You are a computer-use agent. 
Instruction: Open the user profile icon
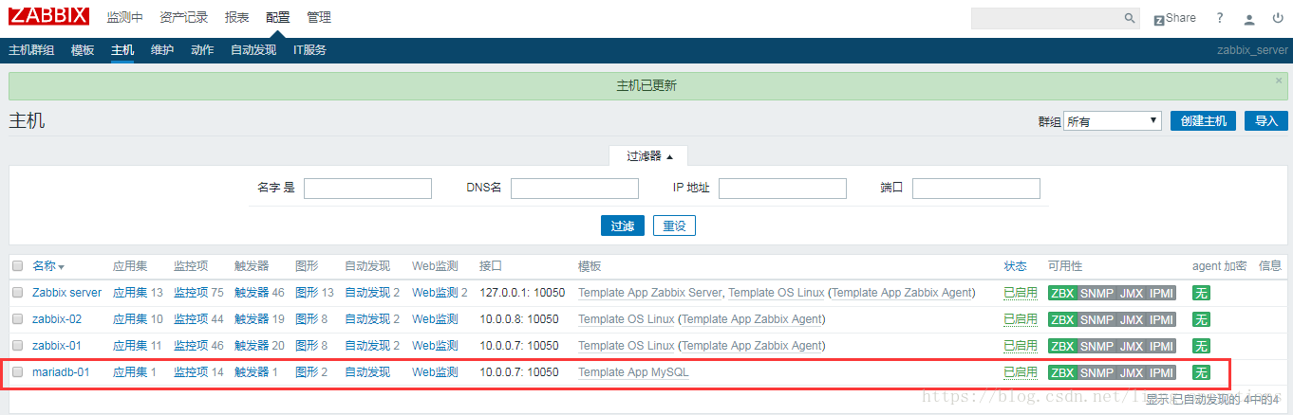[1249, 19]
